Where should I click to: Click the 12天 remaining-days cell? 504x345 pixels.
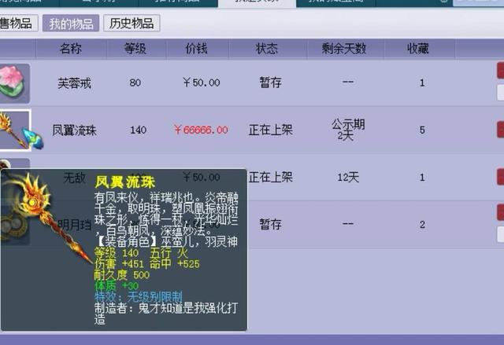(348, 178)
